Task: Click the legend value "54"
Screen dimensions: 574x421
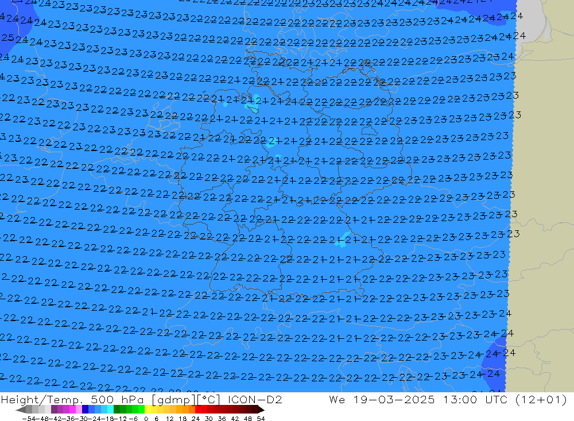Action: (x=261, y=419)
